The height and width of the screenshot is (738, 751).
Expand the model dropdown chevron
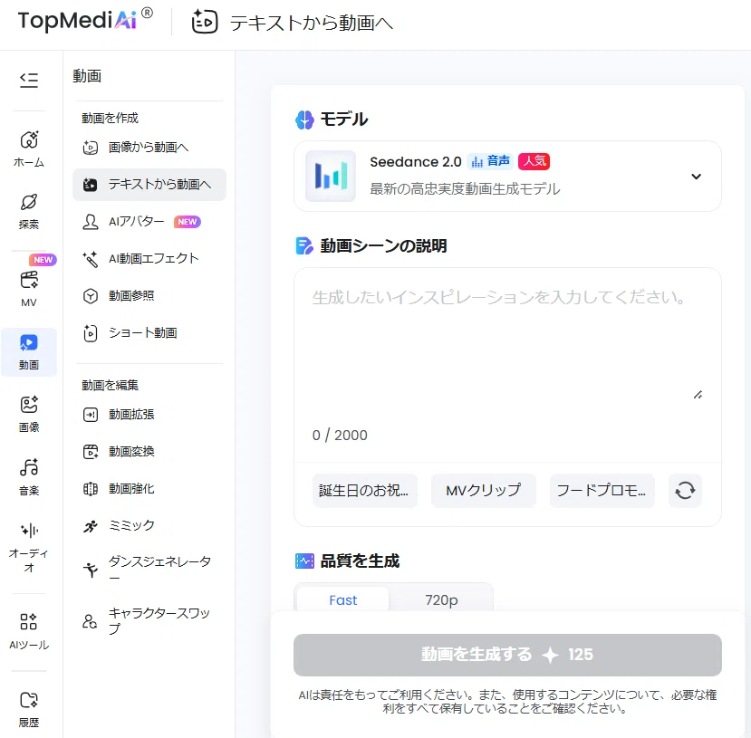pyautogui.click(x=697, y=177)
